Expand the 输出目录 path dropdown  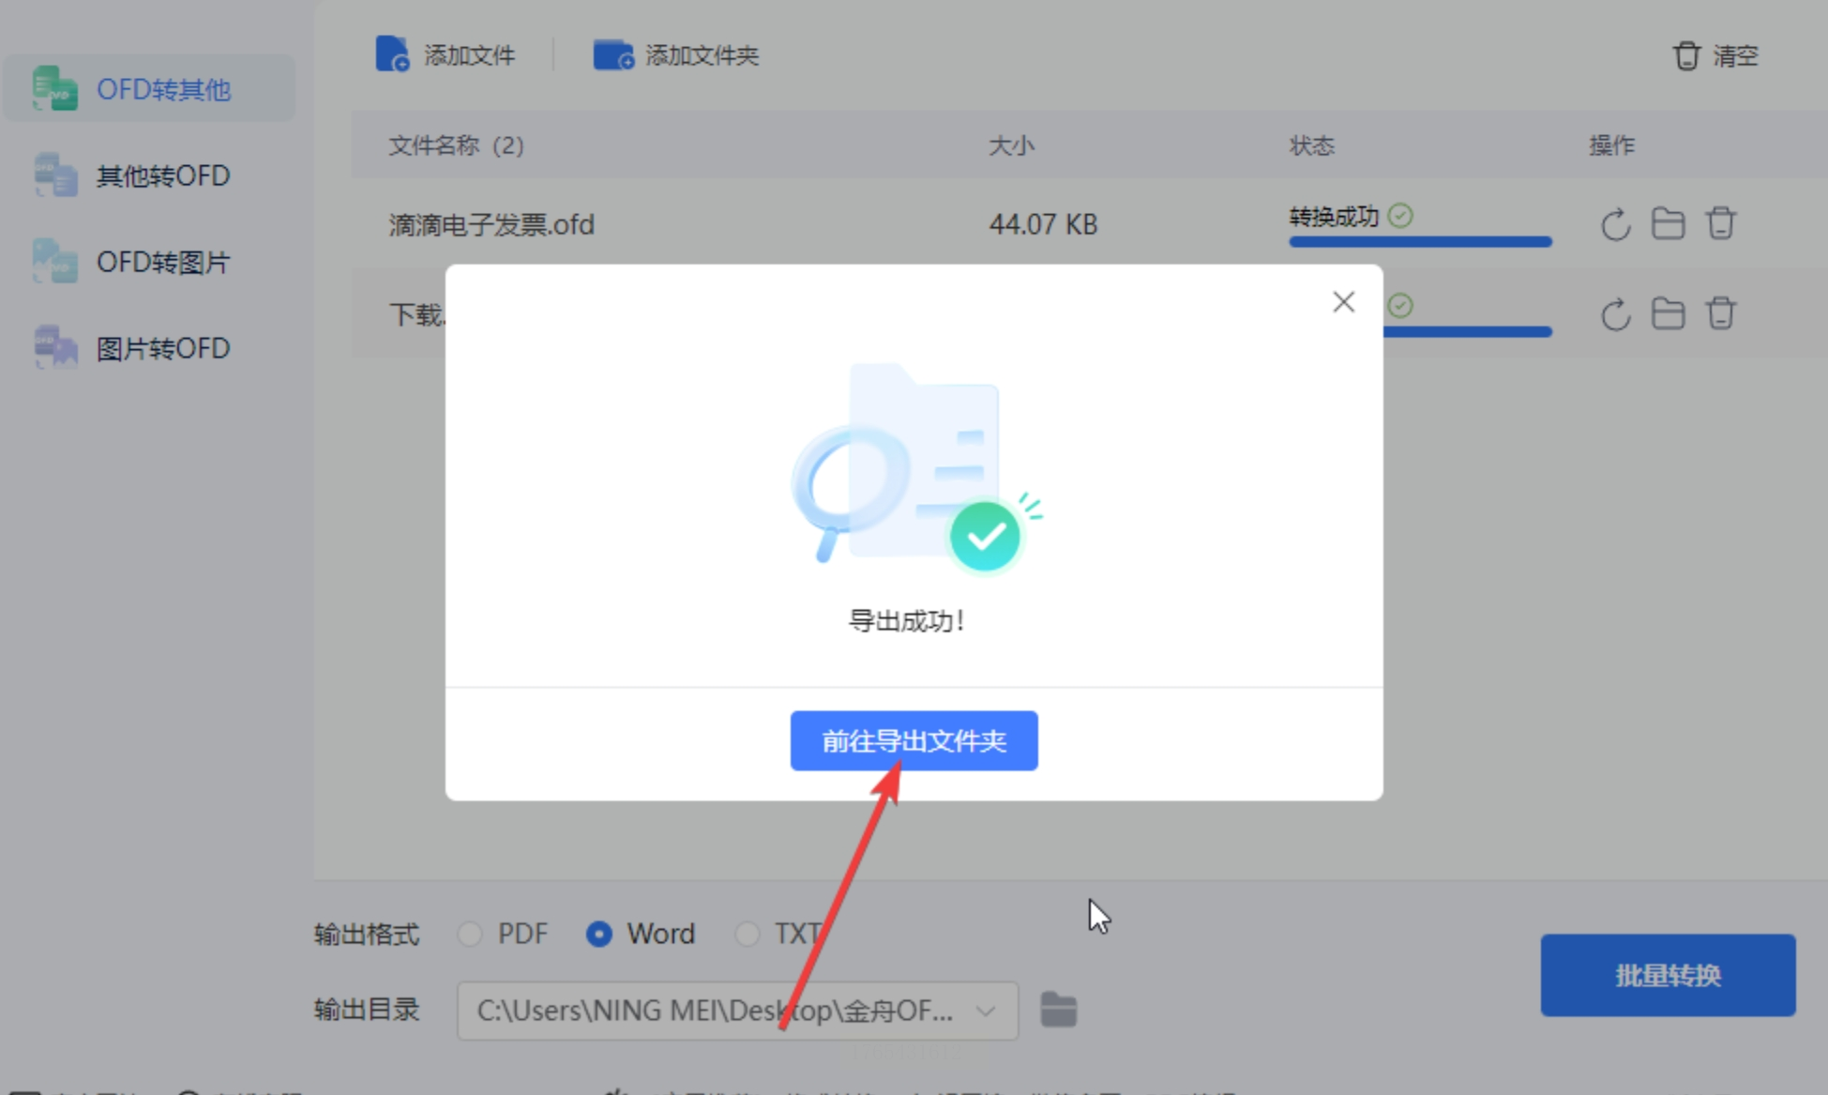tap(985, 1011)
